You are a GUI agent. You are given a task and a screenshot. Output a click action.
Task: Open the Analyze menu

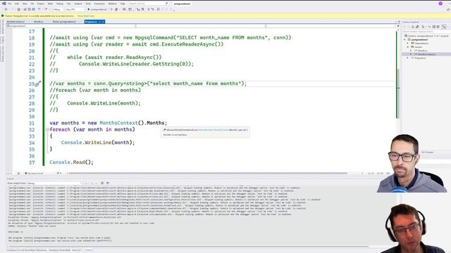pos(78,4)
